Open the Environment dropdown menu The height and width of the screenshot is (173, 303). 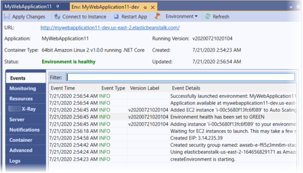pyautogui.click(x=196, y=17)
